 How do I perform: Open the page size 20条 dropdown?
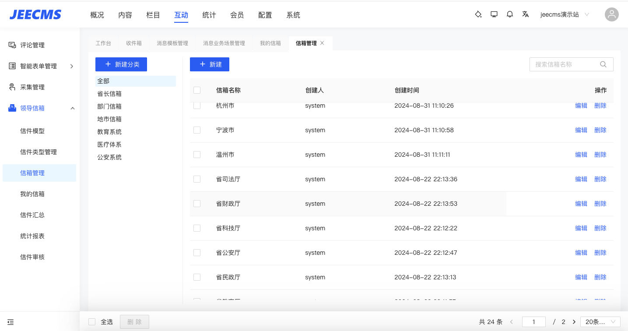click(x=600, y=322)
